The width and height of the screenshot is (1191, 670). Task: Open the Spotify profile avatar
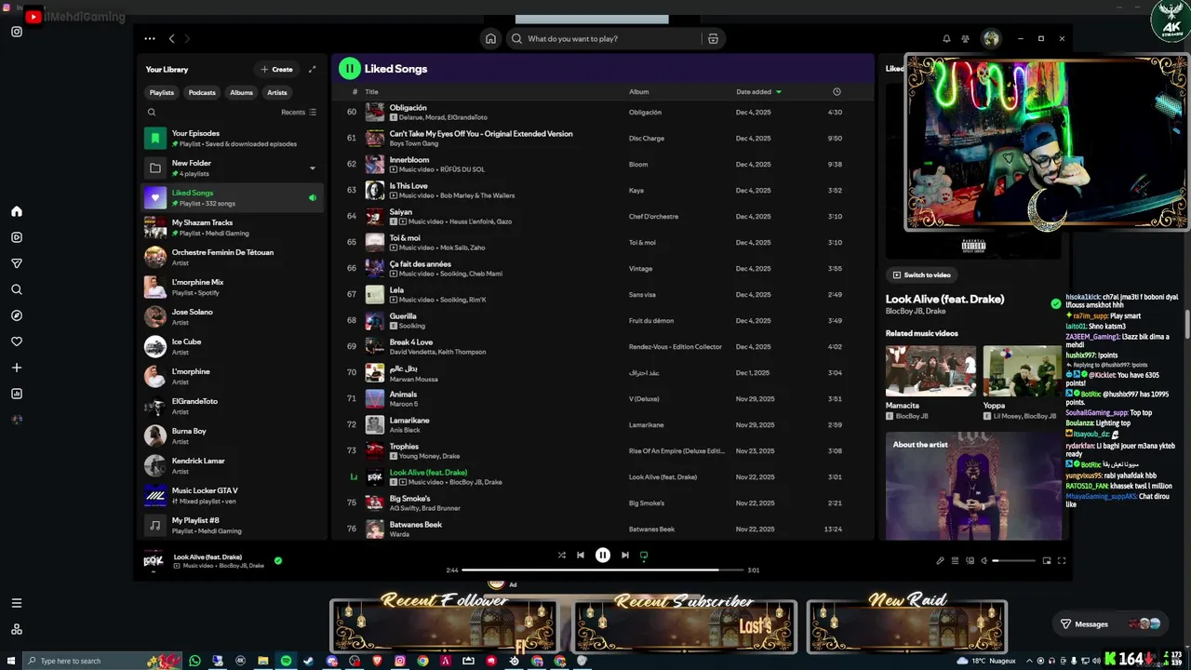click(991, 39)
